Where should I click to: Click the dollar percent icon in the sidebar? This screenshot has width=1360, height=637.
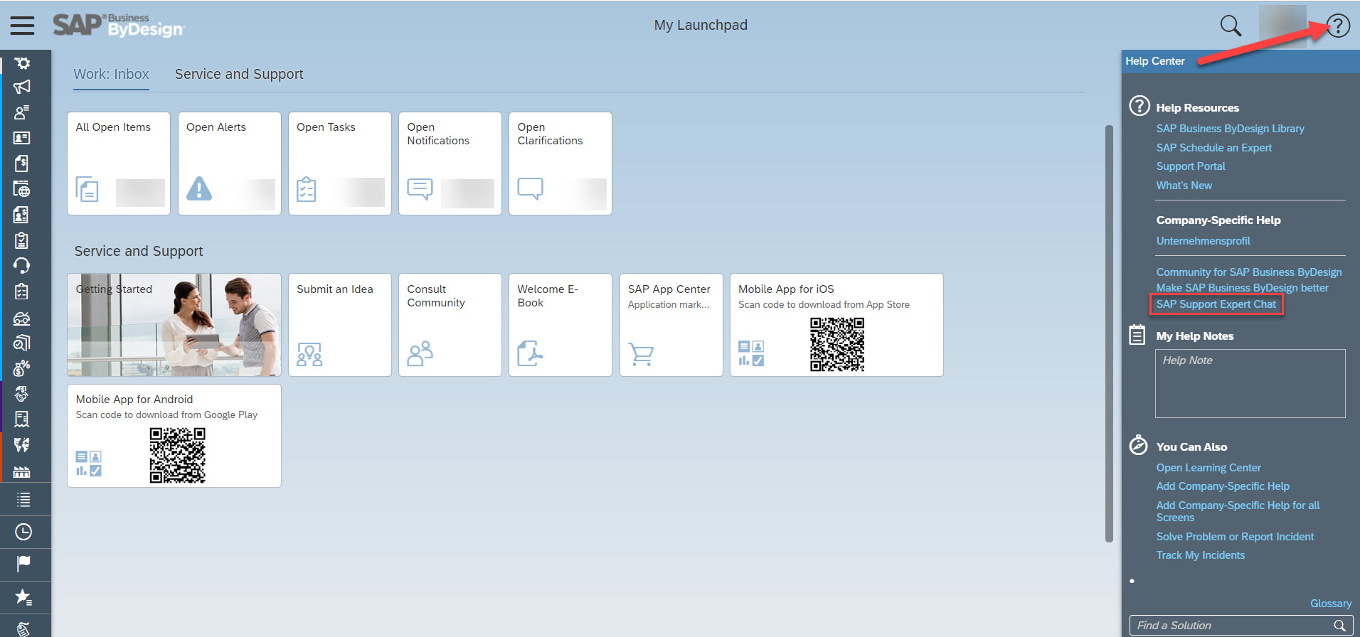[22, 368]
